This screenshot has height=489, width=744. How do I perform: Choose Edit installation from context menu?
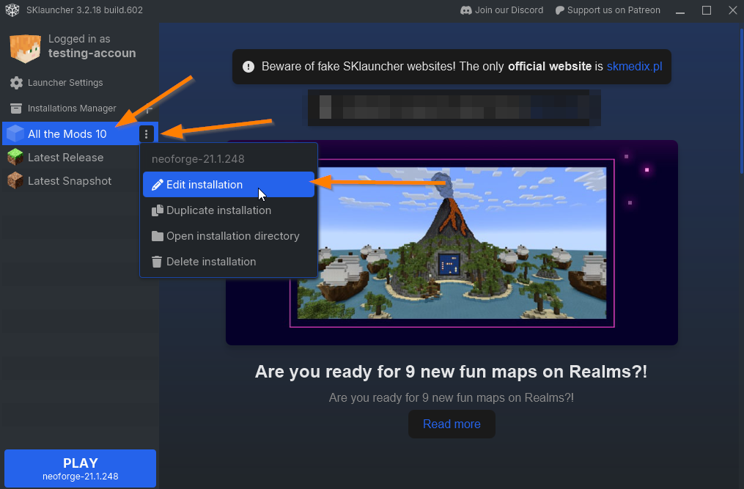click(x=229, y=184)
